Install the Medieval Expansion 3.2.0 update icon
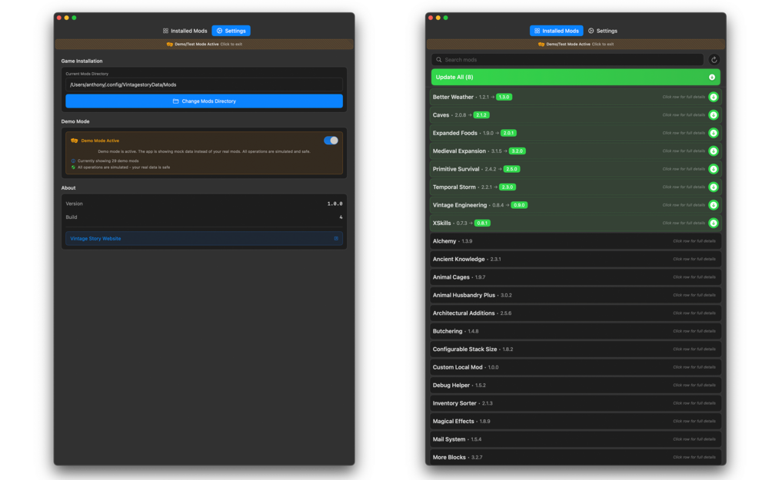This screenshot has width=769, height=480. pyautogui.click(x=713, y=151)
